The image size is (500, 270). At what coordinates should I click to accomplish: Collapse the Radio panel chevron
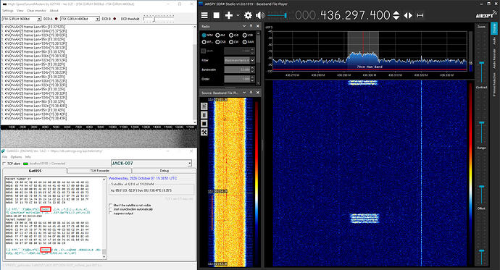(244, 26)
